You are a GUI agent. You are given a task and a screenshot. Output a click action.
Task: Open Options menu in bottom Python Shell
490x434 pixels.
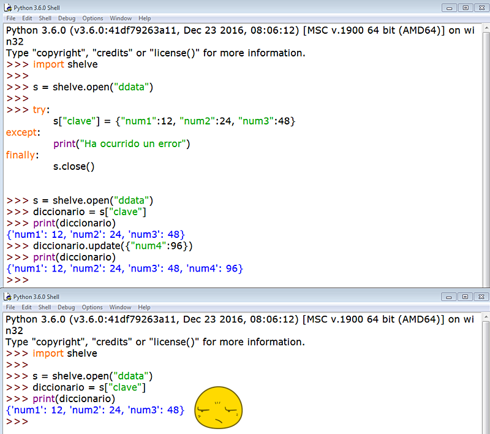coord(92,307)
